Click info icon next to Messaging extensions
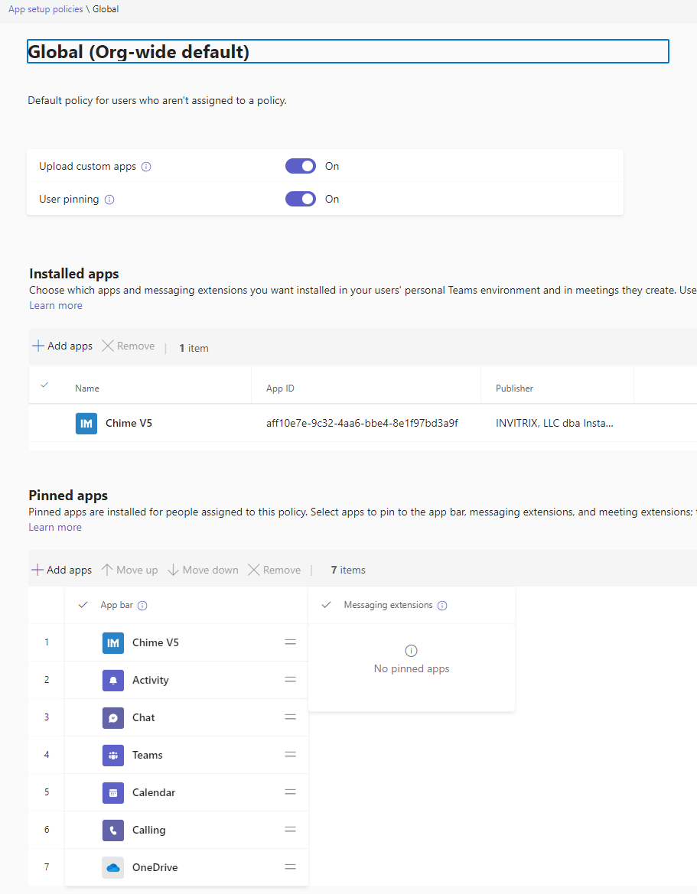 click(x=442, y=606)
